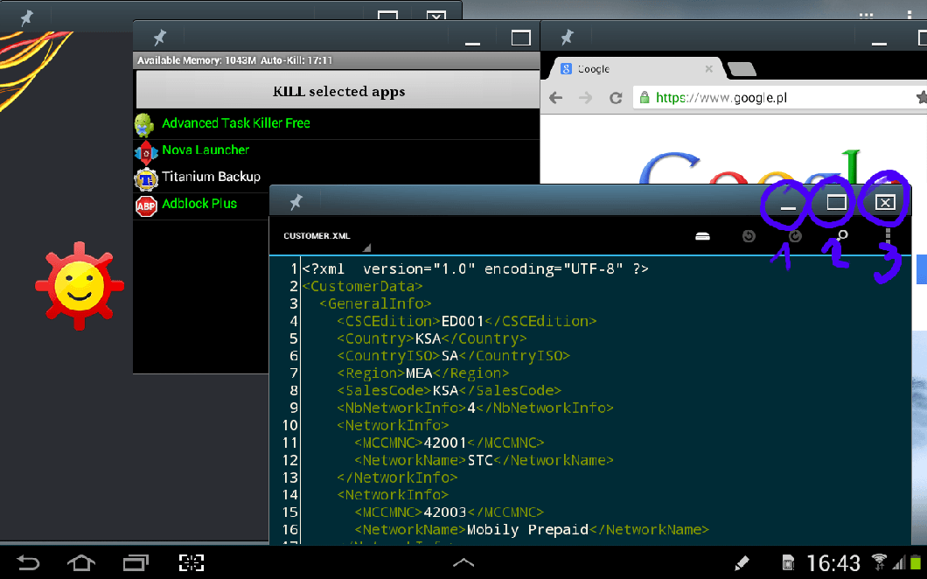Click the MCCMNC 42001 line

click(450, 443)
